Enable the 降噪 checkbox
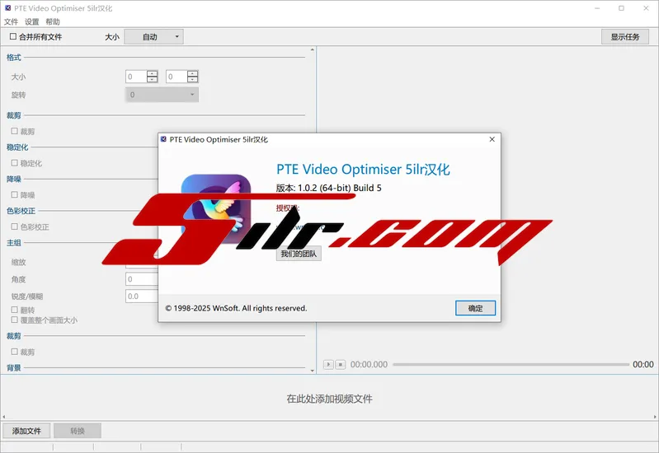This screenshot has width=659, height=453. tap(14, 195)
